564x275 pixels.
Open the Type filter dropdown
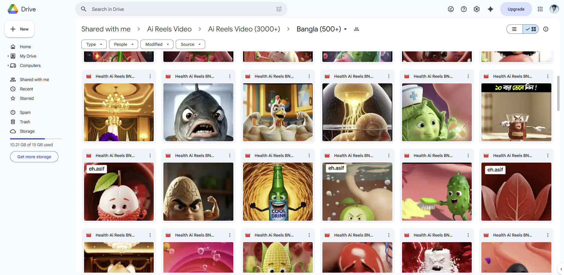pyautogui.click(x=94, y=44)
